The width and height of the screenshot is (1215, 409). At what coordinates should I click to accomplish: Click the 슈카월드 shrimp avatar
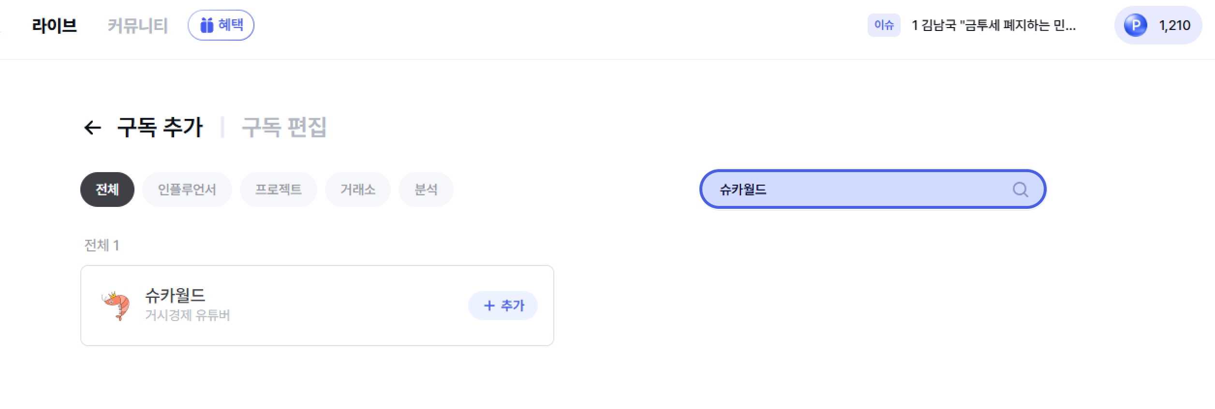point(116,306)
